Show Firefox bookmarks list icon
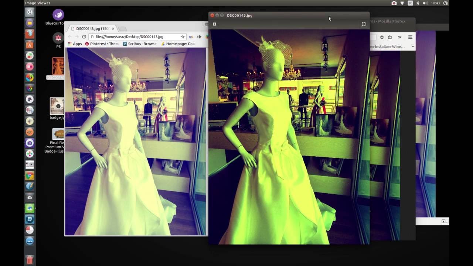 390,37
